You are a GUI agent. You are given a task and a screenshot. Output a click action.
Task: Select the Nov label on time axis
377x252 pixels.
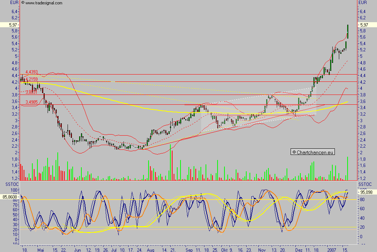(262, 250)
